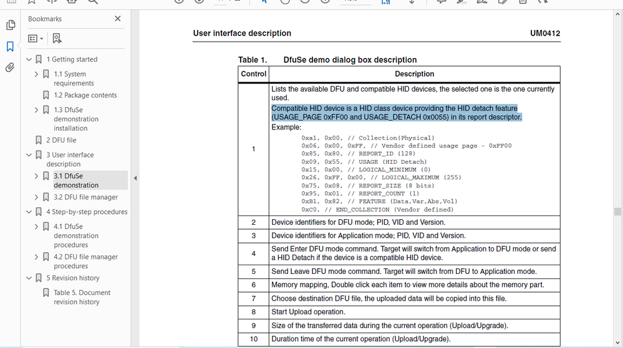Collapse '4 Step-by-step procedures' bookmark
623x348 pixels.
click(x=29, y=212)
